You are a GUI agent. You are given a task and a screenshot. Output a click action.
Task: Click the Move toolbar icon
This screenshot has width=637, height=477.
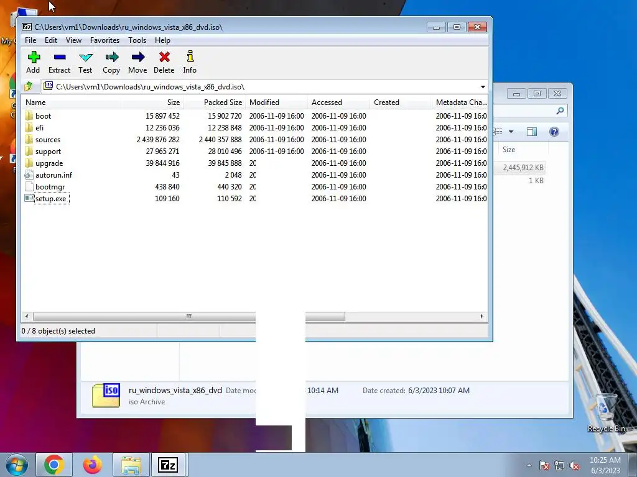click(x=137, y=57)
